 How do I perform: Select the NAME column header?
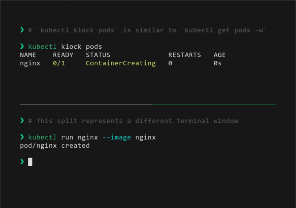coord(28,55)
